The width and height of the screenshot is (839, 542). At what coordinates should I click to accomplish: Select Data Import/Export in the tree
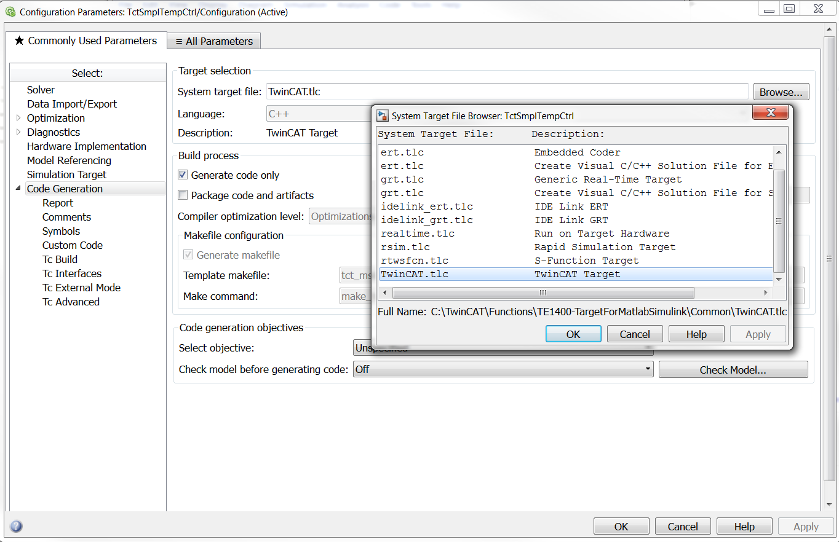[x=72, y=104]
